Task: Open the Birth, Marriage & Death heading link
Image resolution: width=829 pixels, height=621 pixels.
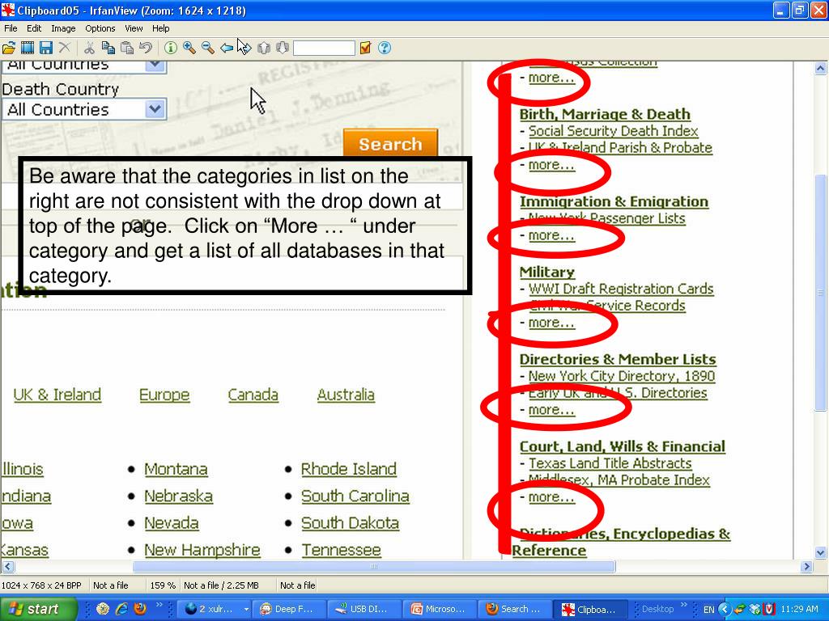Action: [x=605, y=114]
